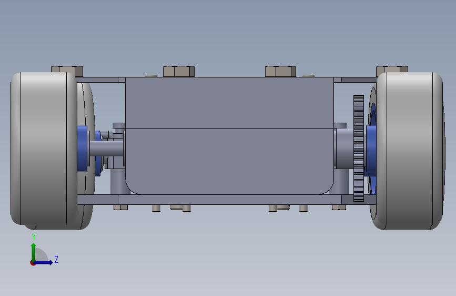Select the left wheel tire of the model

[44, 149]
